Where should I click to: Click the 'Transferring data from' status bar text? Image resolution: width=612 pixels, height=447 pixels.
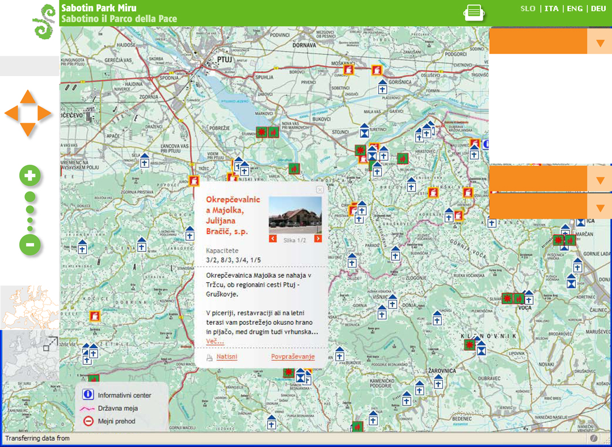tap(37, 438)
